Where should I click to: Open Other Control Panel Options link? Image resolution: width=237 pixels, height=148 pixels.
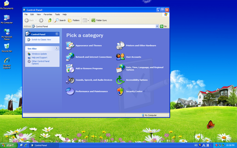pos(40,63)
